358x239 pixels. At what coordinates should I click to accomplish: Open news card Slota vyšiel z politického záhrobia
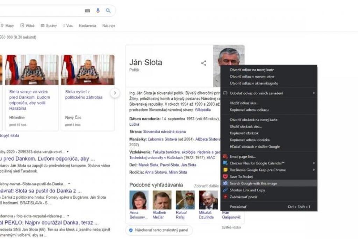pyautogui.click(x=88, y=93)
